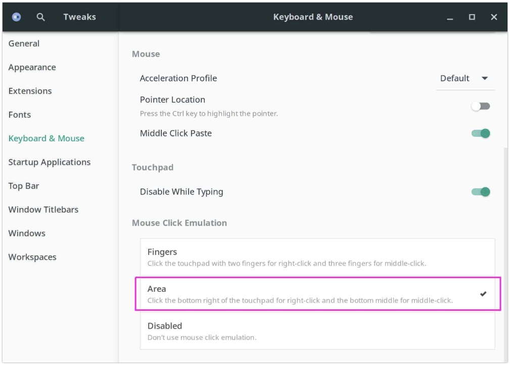Open the General settings section
Image resolution: width=510 pixels, height=365 pixels.
(24, 43)
